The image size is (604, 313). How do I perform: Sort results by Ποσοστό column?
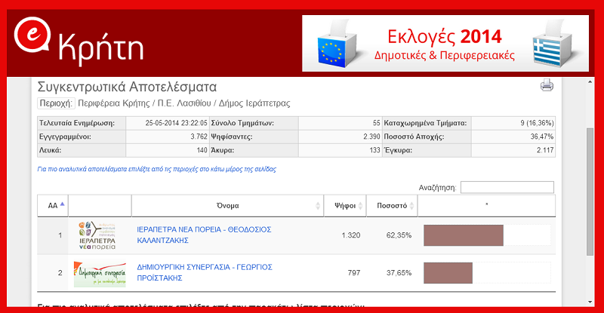click(x=391, y=205)
